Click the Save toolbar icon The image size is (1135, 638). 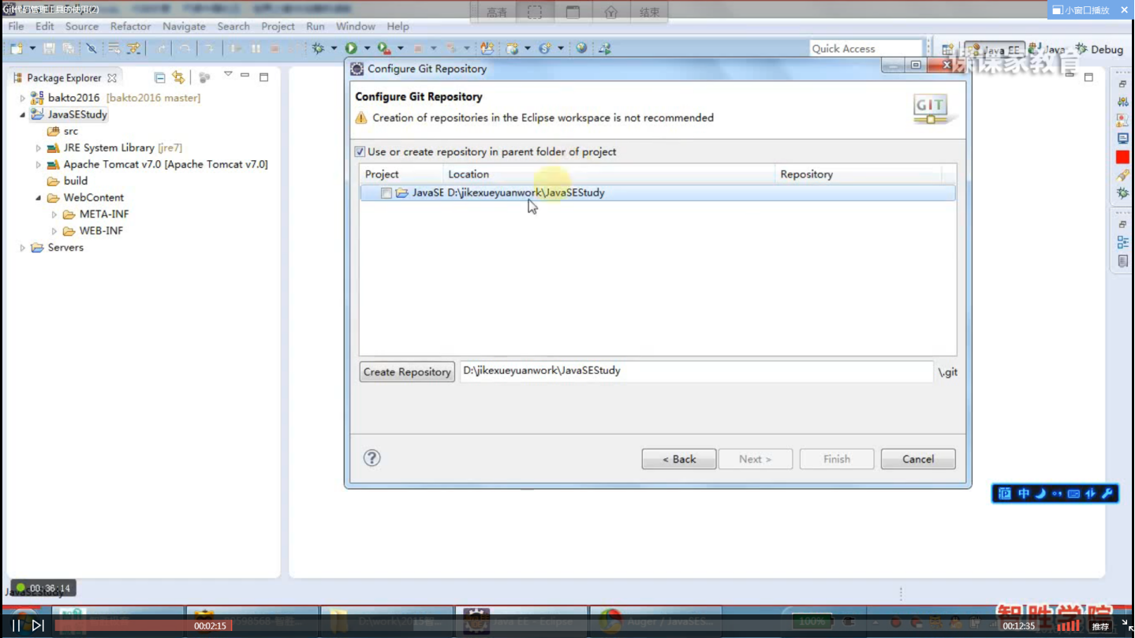49,49
